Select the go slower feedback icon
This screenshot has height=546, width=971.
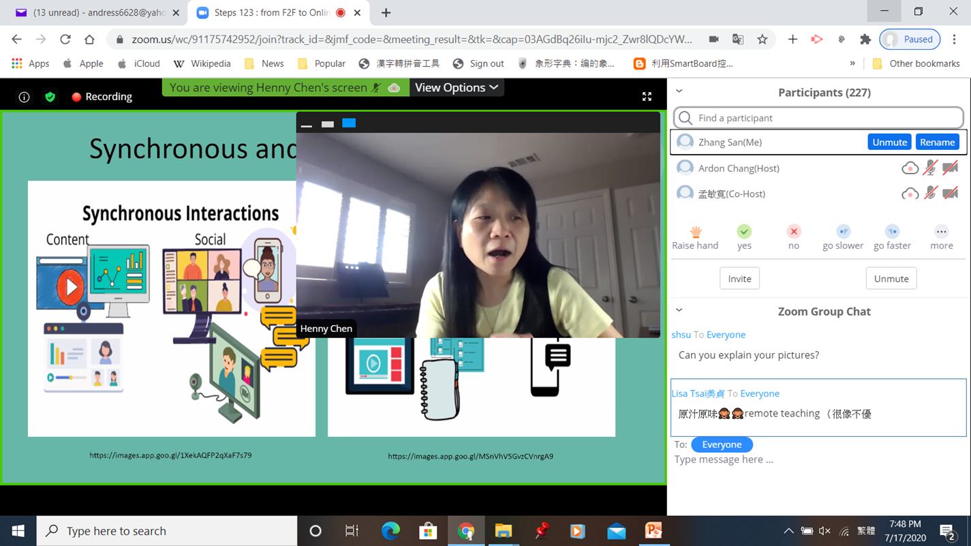tap(843, 232)
